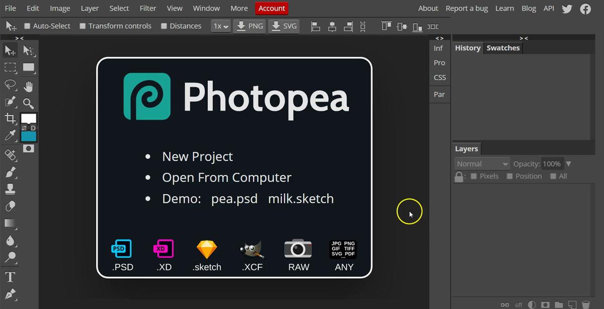Select the Zoom magnifier tool
Image resolution: width=604 pixels, height=309 pixels.
[29, 104]
